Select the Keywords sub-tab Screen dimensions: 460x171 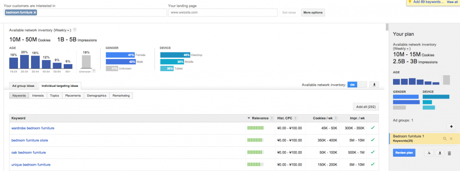(x=19, y=96)
